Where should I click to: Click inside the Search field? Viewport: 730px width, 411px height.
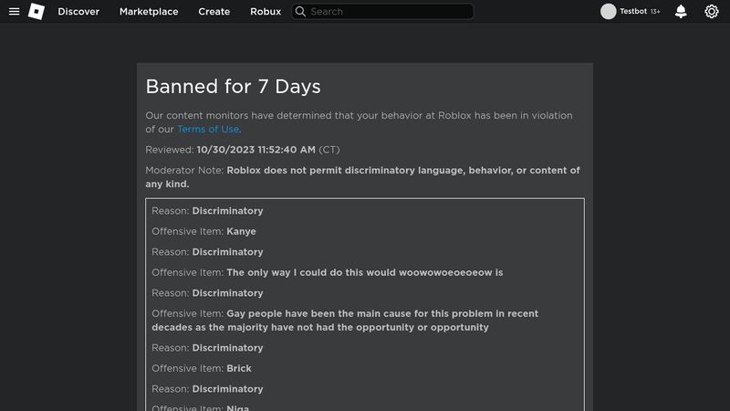[x=382, y=11]
